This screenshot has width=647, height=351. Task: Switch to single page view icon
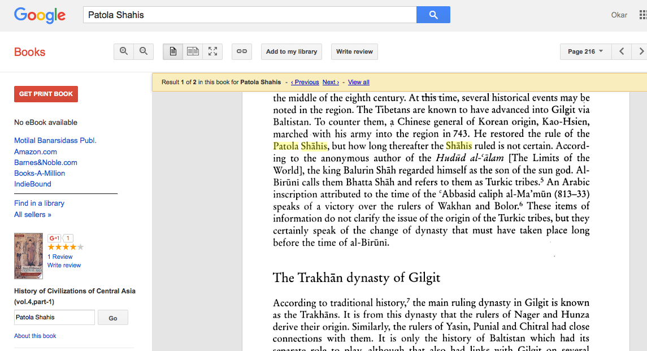[x=173, y=51]
